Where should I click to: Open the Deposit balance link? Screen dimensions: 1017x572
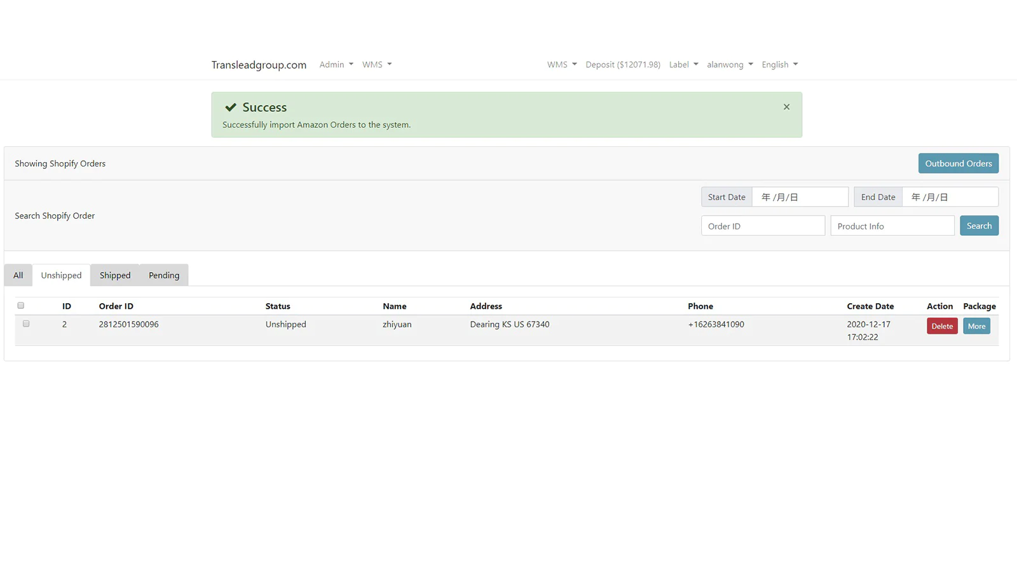point(622,65)
